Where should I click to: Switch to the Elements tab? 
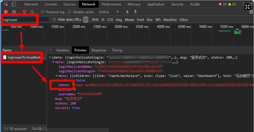(x=31, y=4)
